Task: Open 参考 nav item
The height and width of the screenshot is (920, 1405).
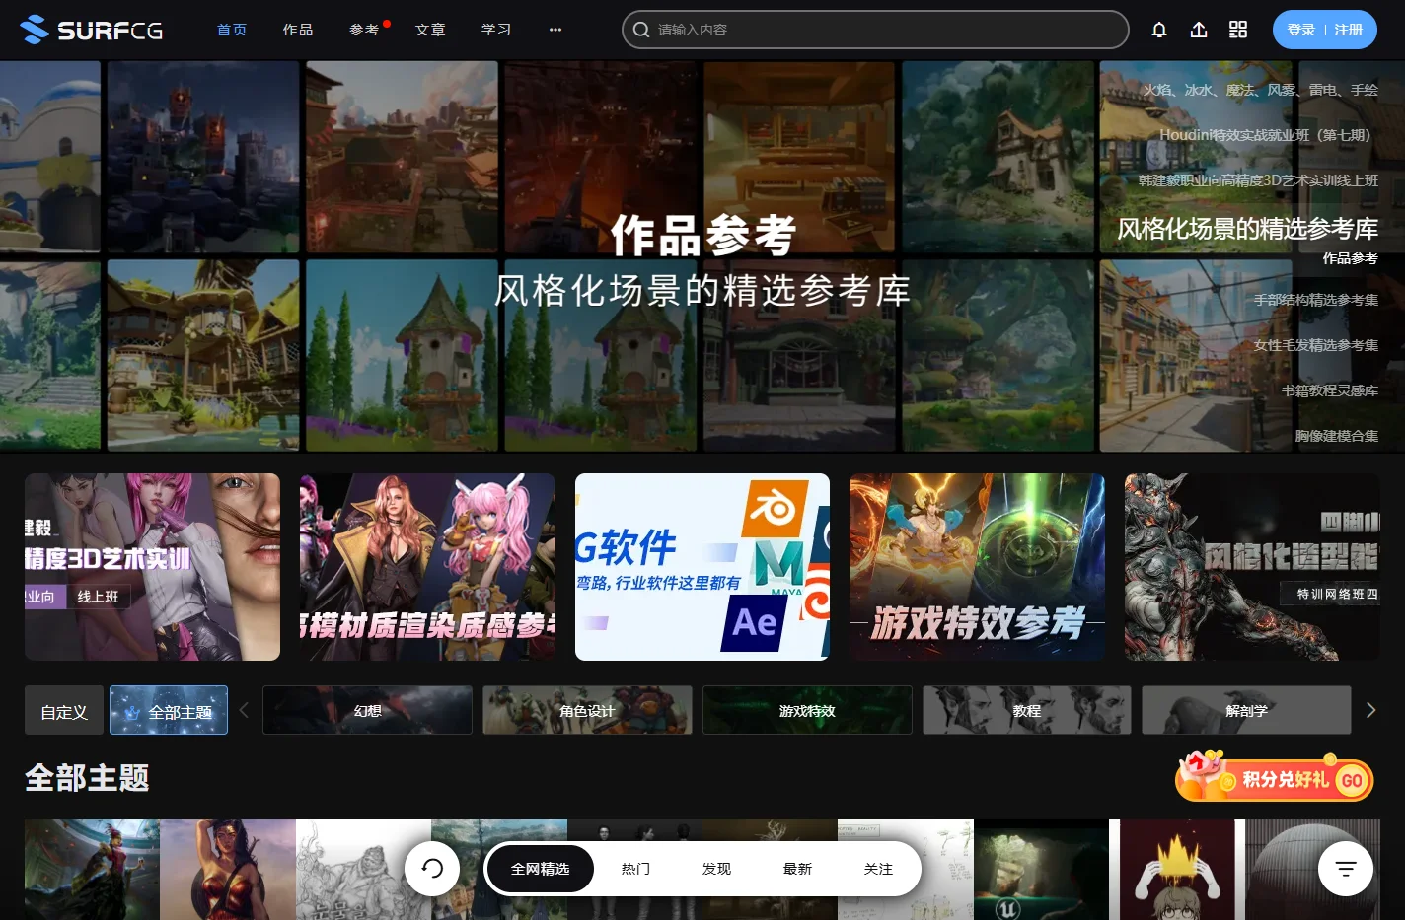Action: pyautogui.click(x=364, y=30)
